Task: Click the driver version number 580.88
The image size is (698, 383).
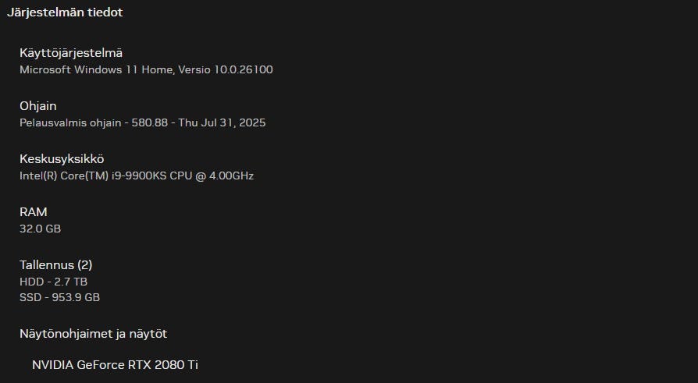Action: point(150,123)
